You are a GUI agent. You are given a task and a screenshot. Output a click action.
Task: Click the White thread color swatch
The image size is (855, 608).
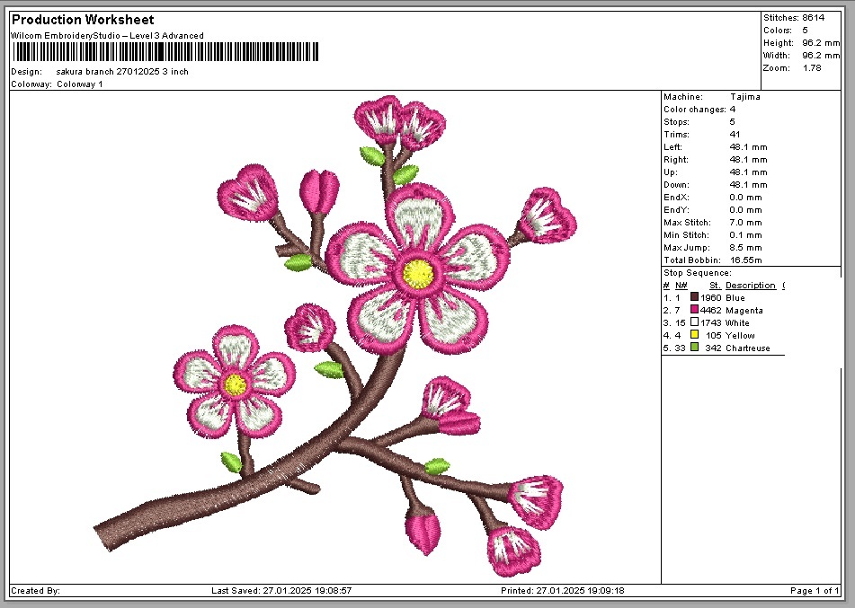coord(694,322)
